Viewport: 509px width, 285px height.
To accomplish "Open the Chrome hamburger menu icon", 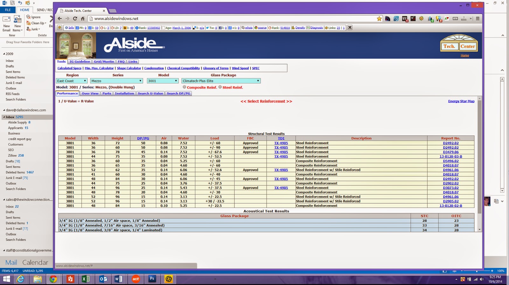I will 478,18.
